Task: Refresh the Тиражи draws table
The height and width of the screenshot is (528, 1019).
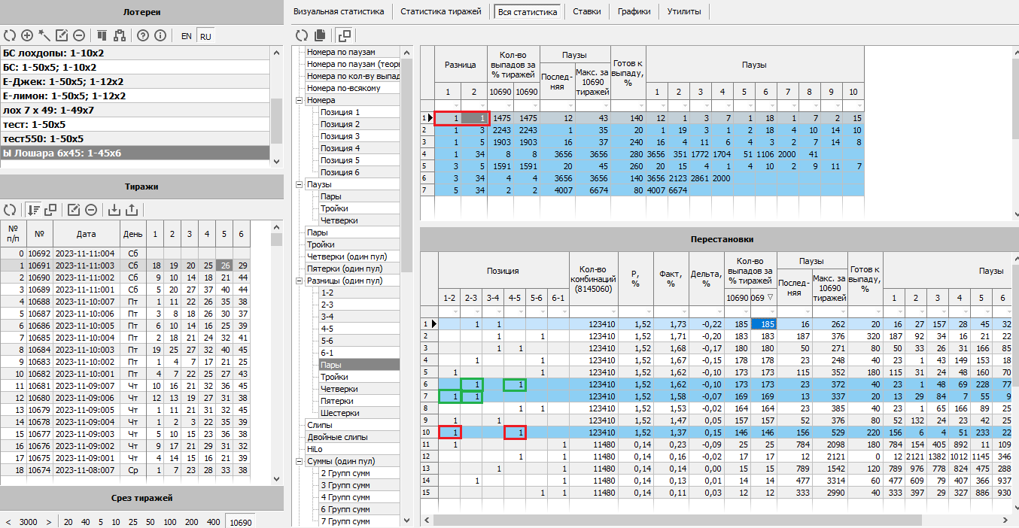Action: [10, 210]
